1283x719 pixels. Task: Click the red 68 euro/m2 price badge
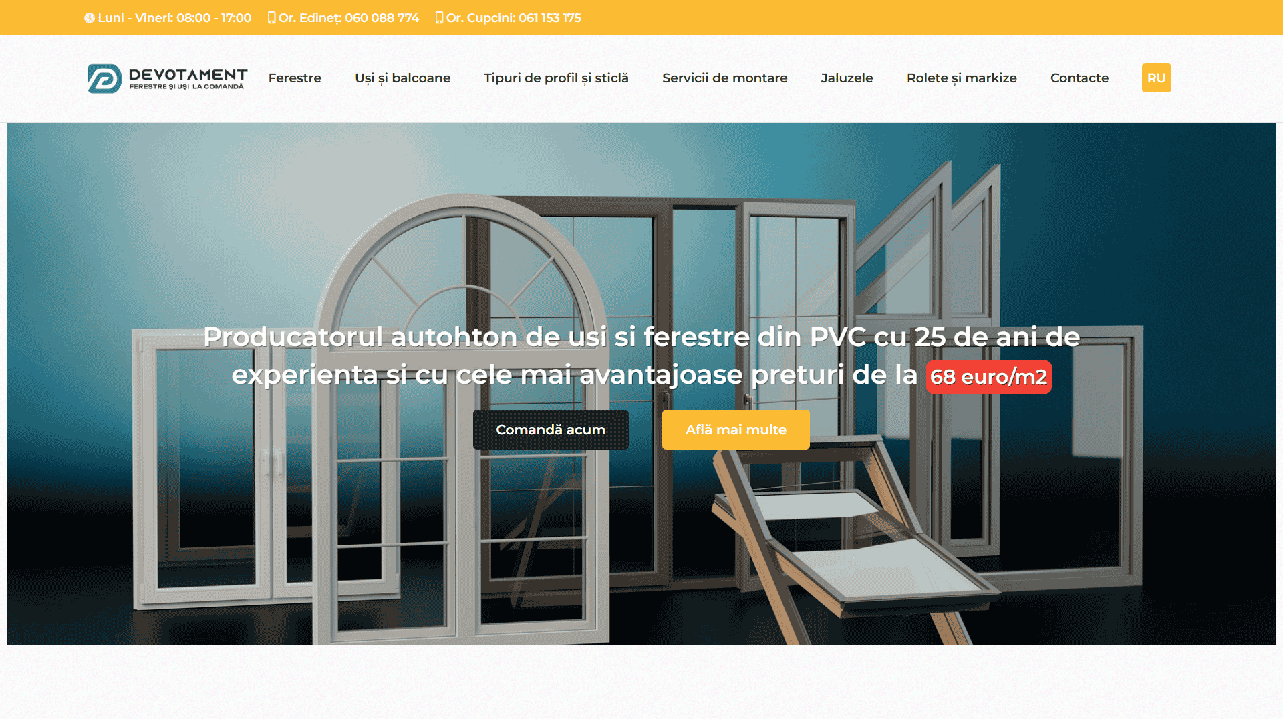tap(988, 377)
